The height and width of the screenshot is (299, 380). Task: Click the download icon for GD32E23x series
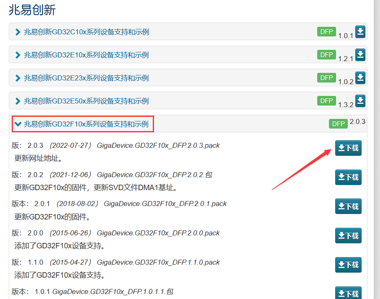click(x=360, y=77)
